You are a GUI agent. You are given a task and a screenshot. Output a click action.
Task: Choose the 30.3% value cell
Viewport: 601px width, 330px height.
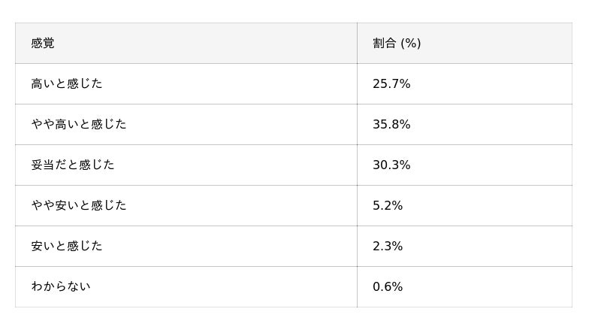point(391,165)
